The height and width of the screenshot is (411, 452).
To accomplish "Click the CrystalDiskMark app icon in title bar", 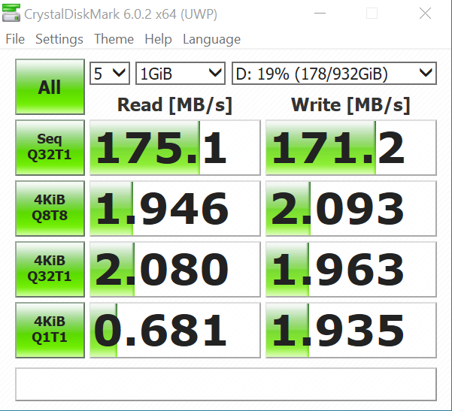I will pos(11,14).
